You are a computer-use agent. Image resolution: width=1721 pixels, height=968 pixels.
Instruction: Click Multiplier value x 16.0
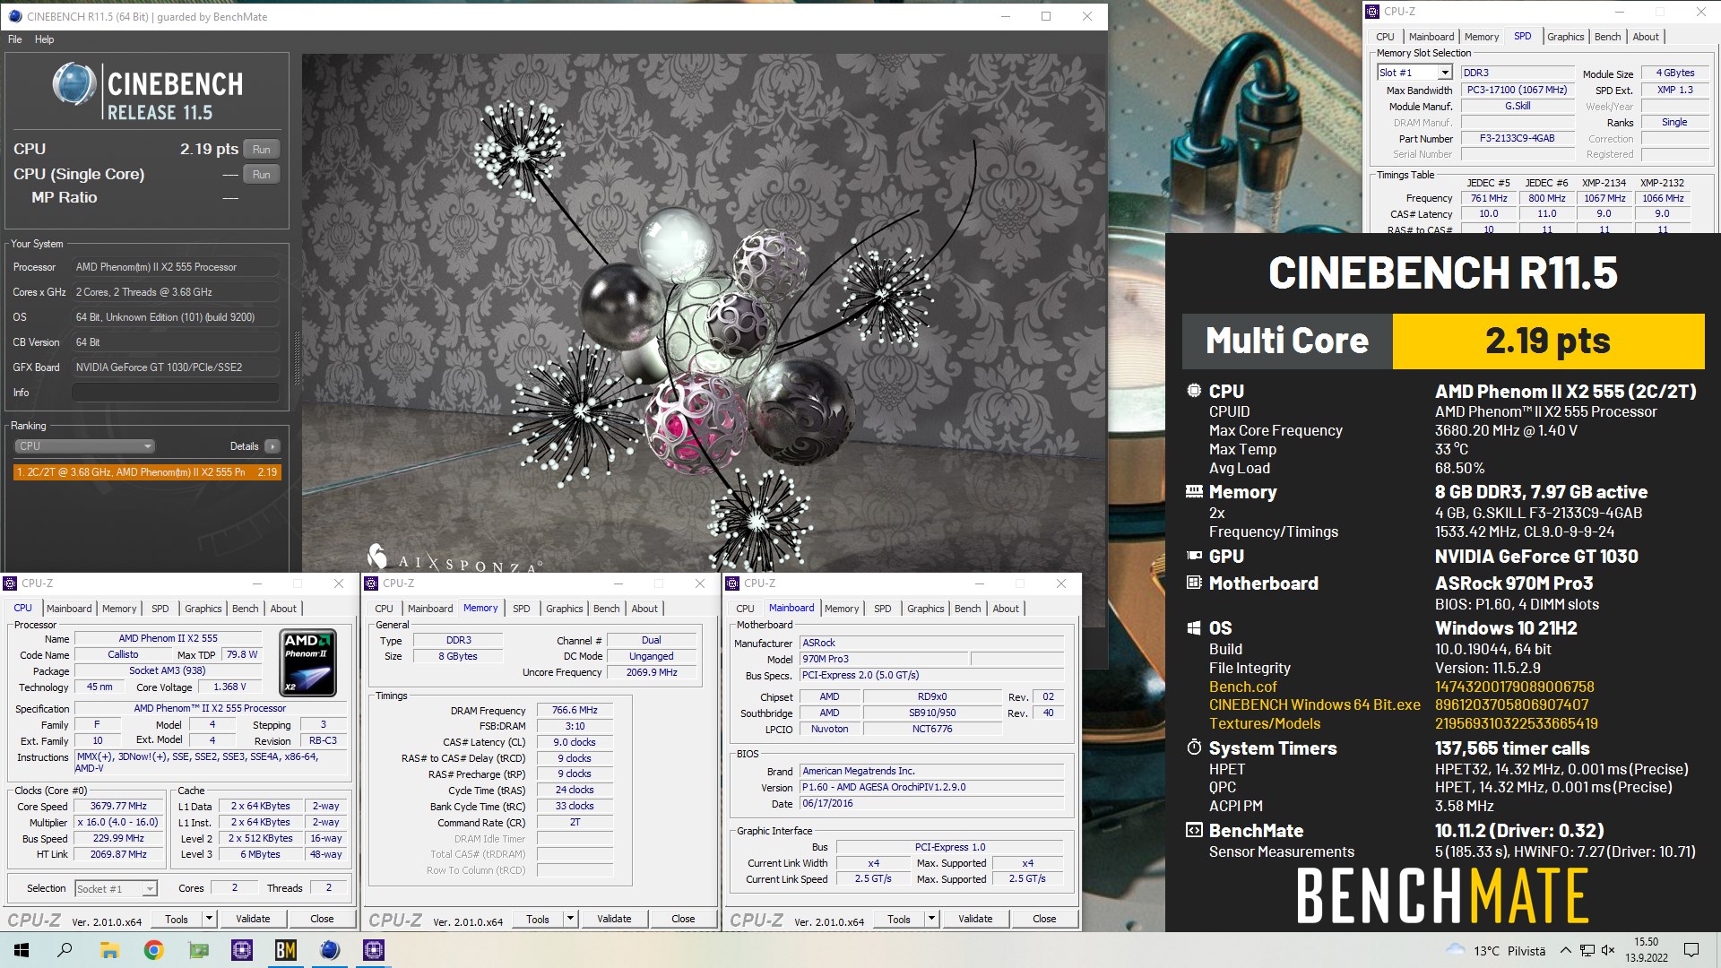pyautogui.click(x=118, y=823)
